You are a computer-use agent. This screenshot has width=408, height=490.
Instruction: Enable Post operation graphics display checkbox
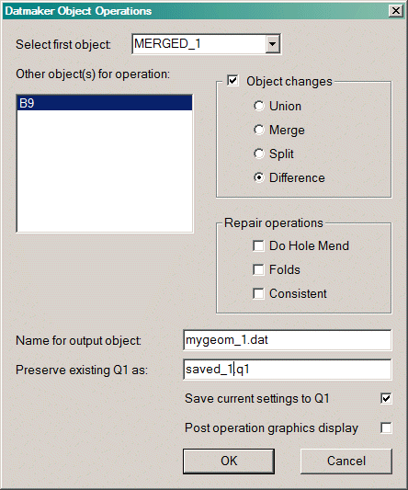(386, 427)
